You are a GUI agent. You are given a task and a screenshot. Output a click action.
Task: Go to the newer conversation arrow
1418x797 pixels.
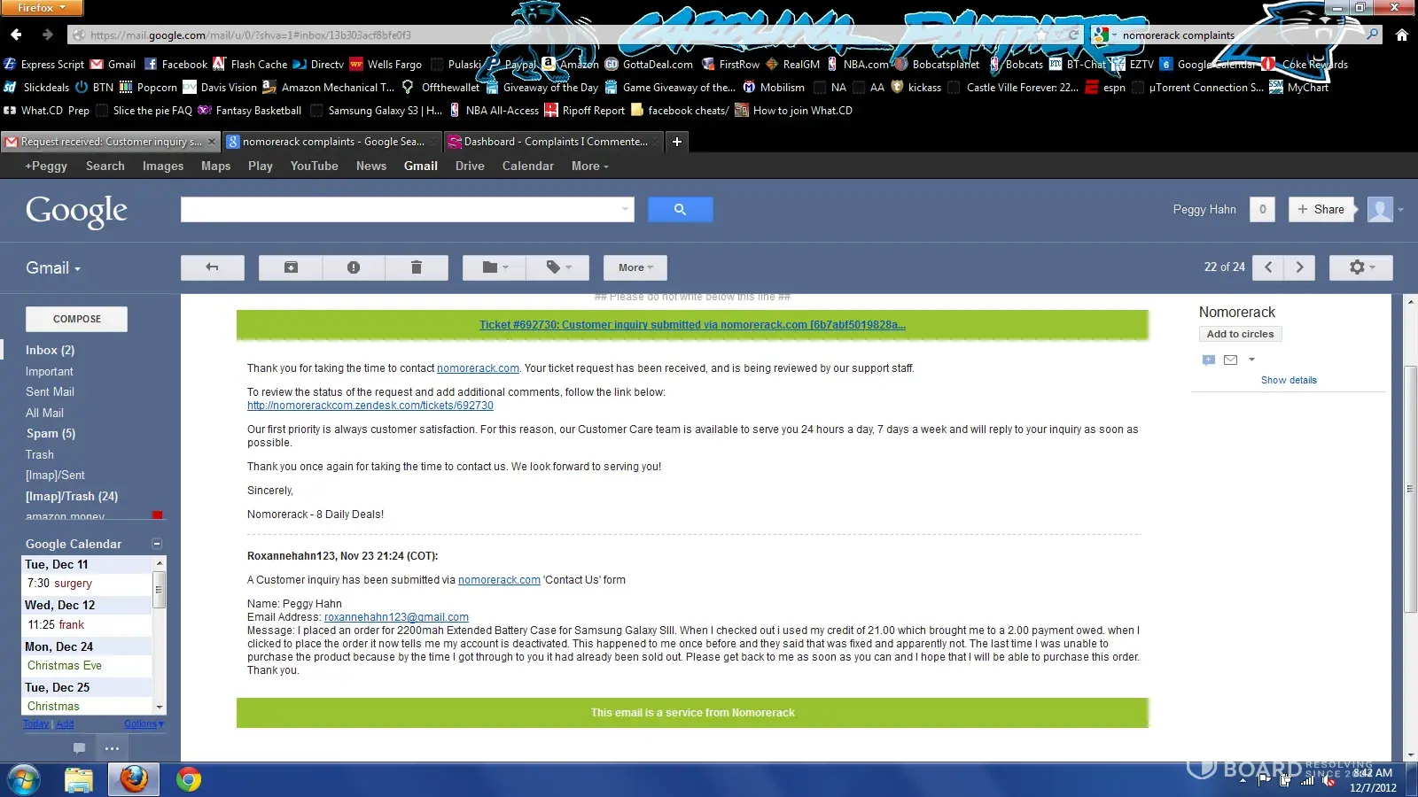coord(1268,267)
